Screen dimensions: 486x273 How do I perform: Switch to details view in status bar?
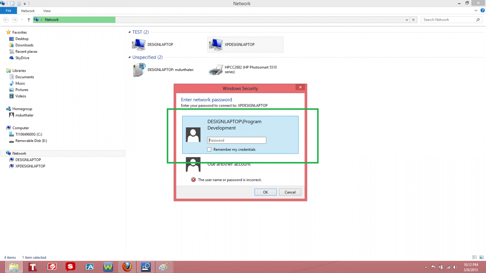475,257
